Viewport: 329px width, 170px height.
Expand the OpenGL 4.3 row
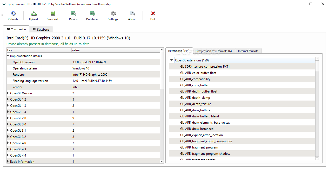point(8,149)
